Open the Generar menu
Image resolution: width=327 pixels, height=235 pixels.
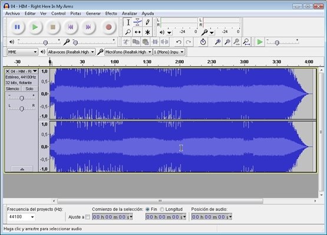coord(93,14)
